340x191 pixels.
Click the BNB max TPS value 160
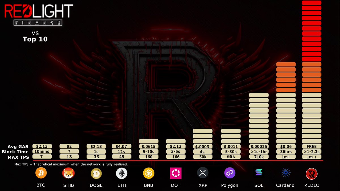[149, 156]
